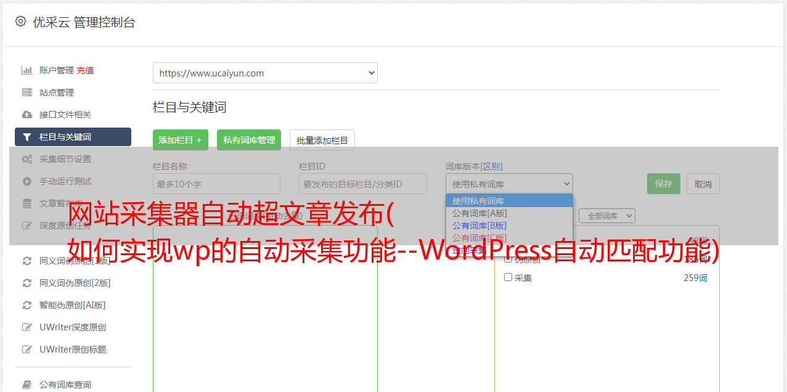Click the green 保存 button

pos(664,184)
